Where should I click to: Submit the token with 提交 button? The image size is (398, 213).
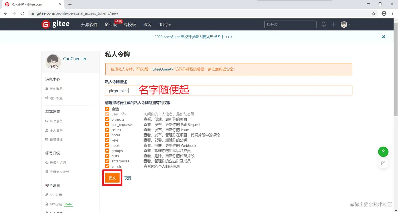click(112, 178)
